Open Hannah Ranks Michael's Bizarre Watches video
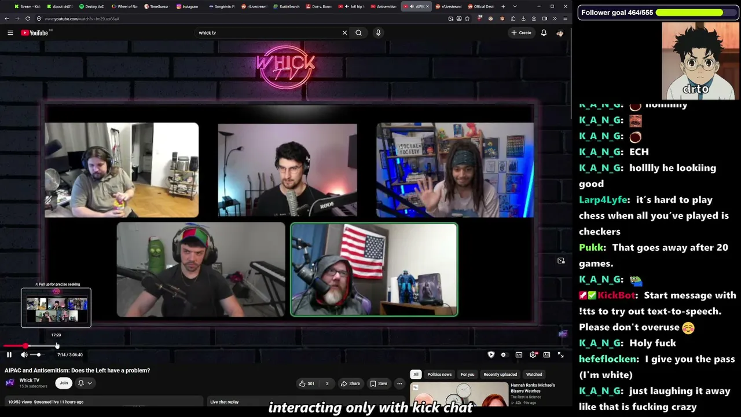The image size is (741, 417). point(533,388)
